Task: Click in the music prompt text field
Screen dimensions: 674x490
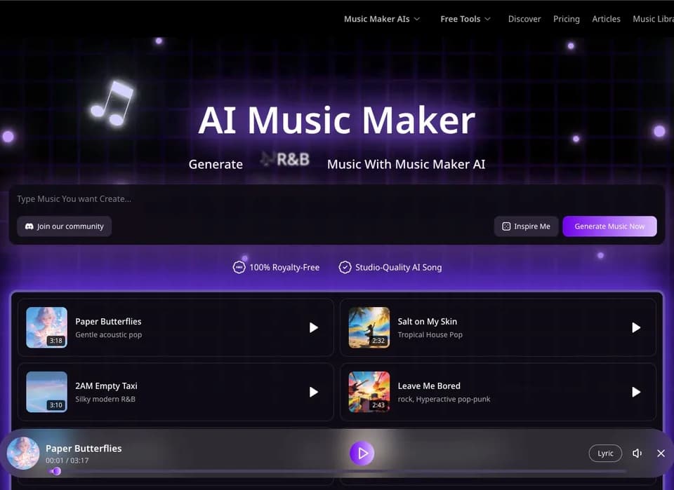Action: point(336,199)
